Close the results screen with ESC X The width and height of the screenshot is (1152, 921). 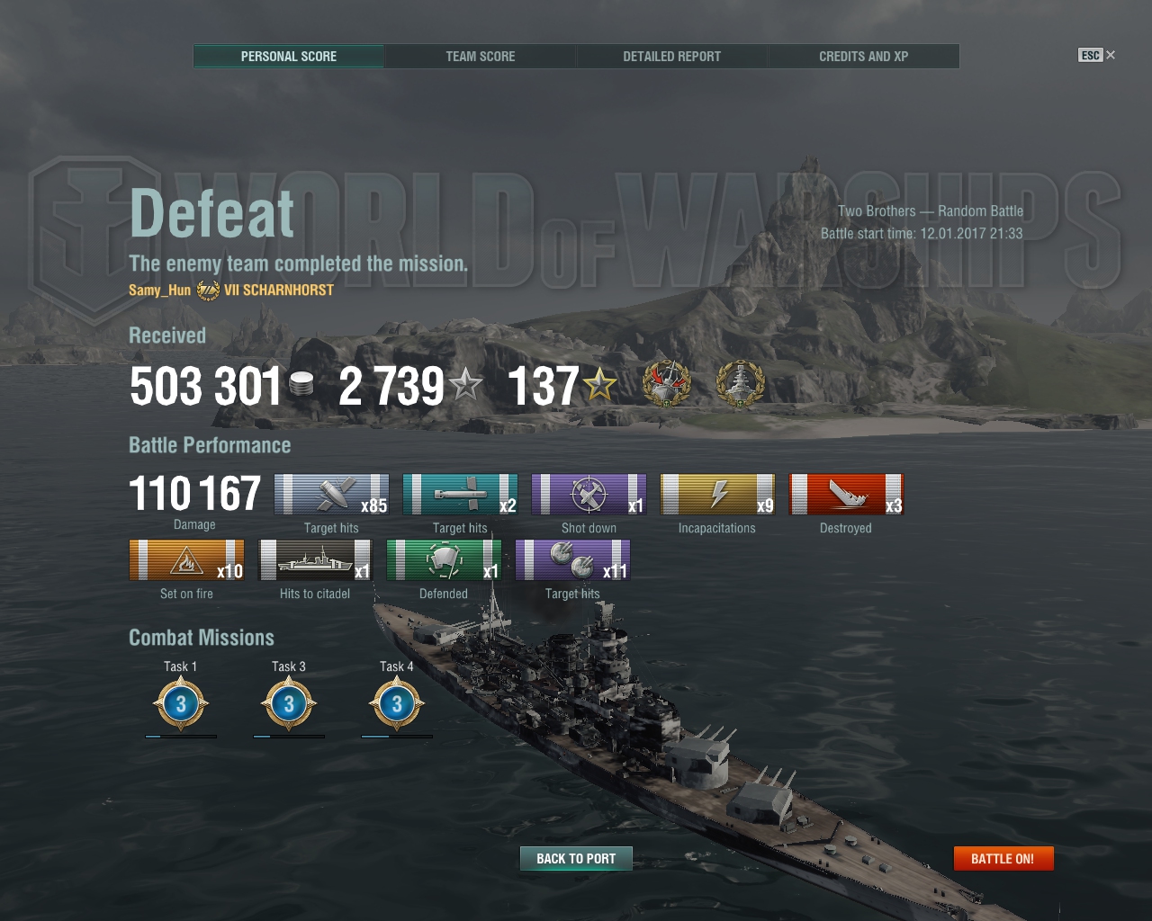[1097, 55]
